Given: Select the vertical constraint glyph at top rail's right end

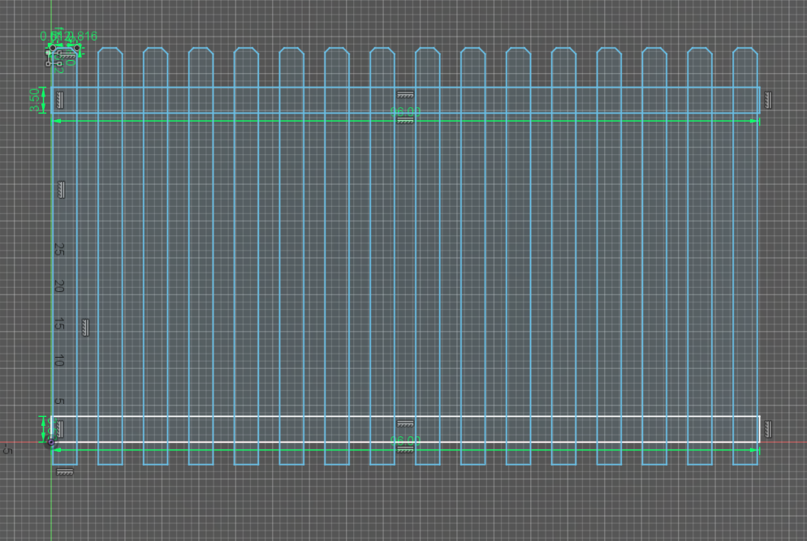Looking at the screenshot, I should tap(767, 100).
